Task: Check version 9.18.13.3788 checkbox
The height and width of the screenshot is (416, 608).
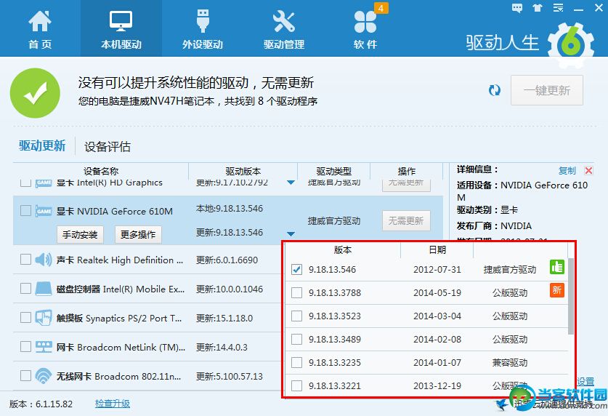Action: click(296, 292)
